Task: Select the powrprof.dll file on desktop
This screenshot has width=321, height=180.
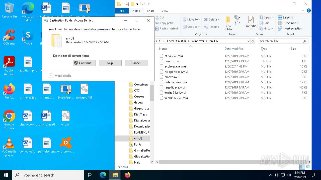Action: point(84,91)
